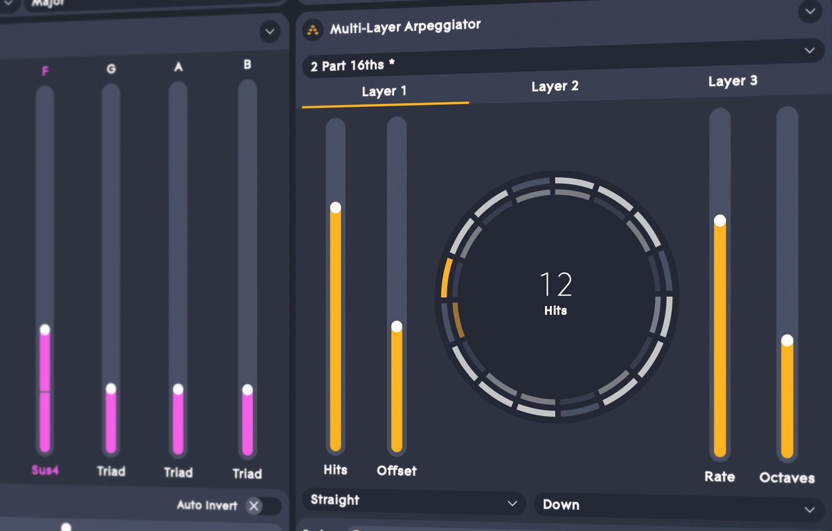Click the Rate slider handle
832x531 pixels.
[x=720, y=221]
